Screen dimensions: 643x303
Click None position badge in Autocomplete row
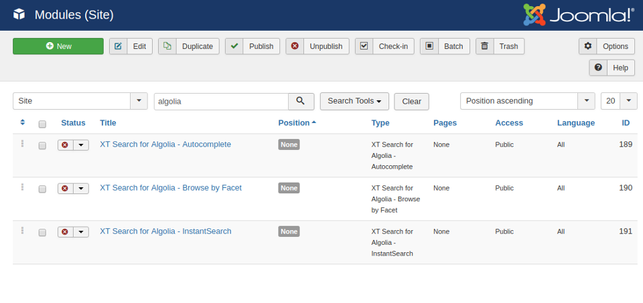coord(289,144)
